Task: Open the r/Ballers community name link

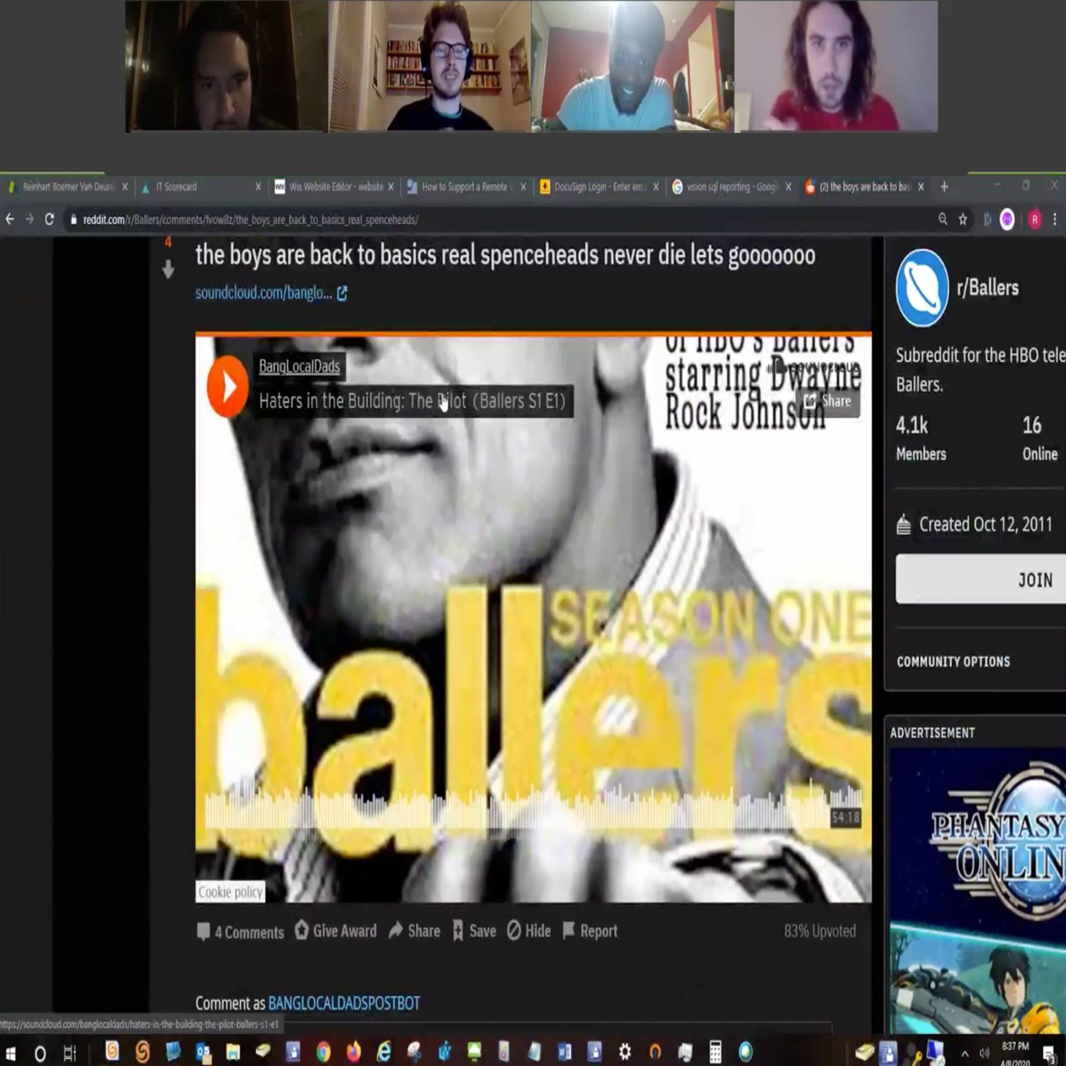Action: [x=988, y=287]
